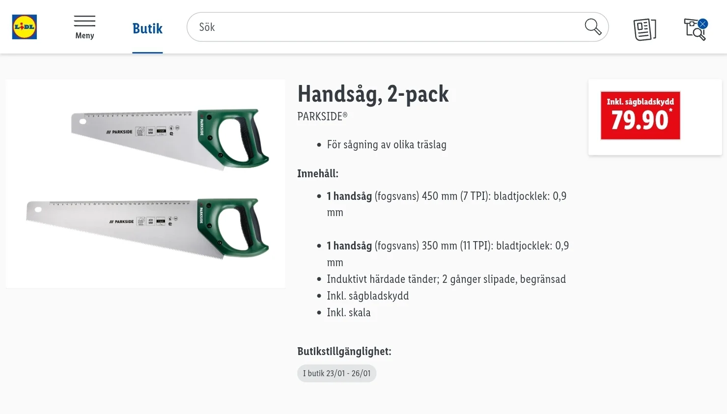Image resolution: width=727 pixels, height=414 pixels.
Task: Open the leaflet flyer icon
Action: [x=644, y=29]
